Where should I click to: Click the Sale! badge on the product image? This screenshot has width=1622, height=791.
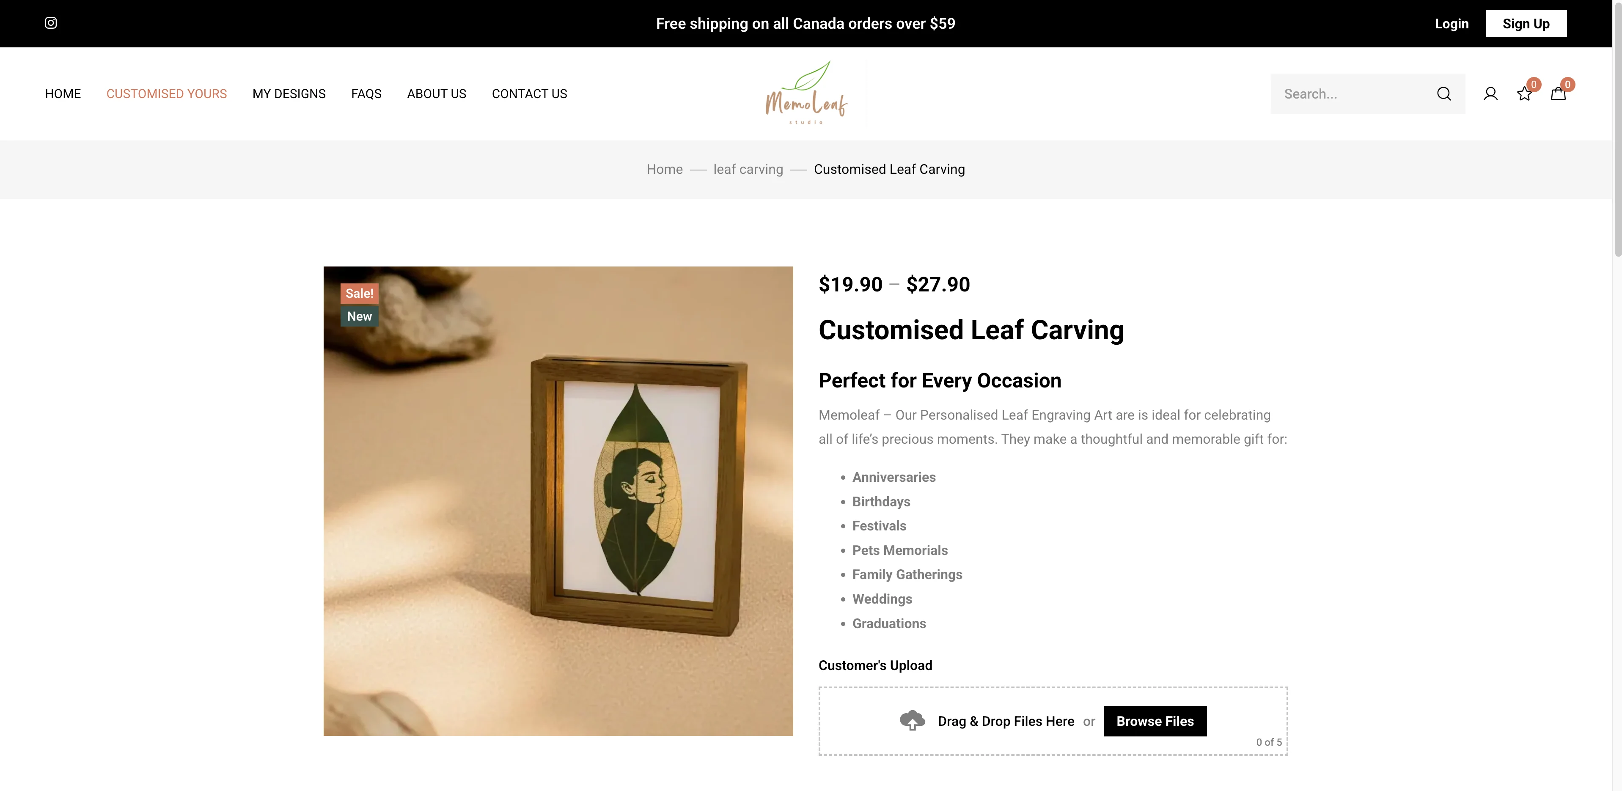coord(360,294)
